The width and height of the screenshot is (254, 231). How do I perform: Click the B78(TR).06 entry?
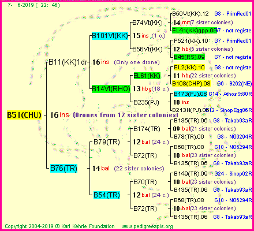point(189,137)
